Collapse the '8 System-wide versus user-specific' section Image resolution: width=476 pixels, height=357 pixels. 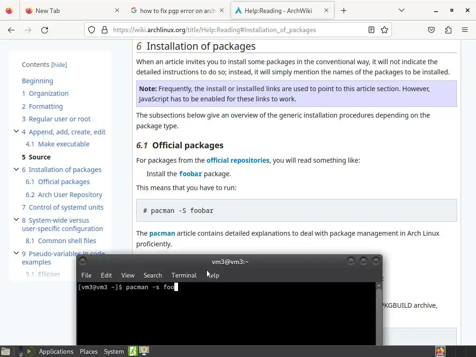click(x=16, y=219)
